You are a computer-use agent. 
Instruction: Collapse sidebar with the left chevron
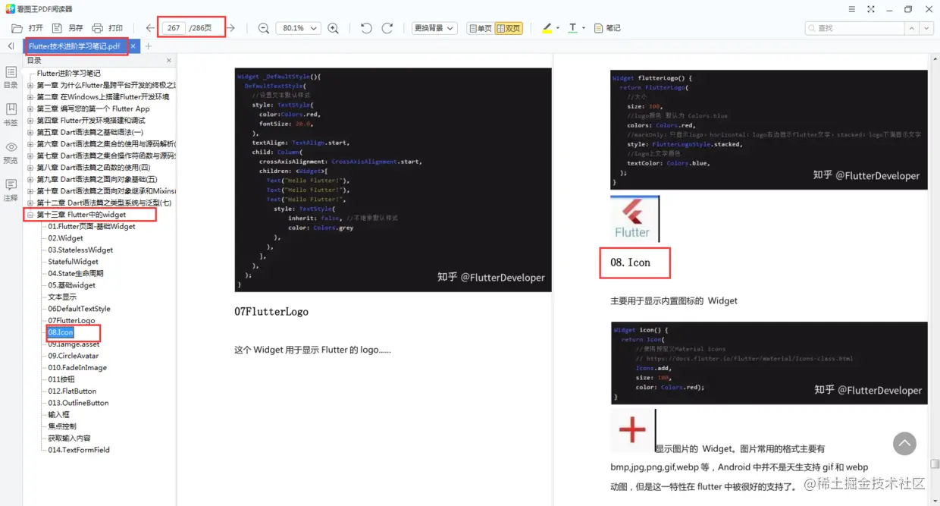click(11, 46)
